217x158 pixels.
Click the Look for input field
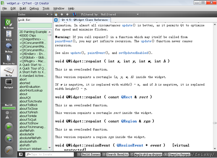(35, 26)
